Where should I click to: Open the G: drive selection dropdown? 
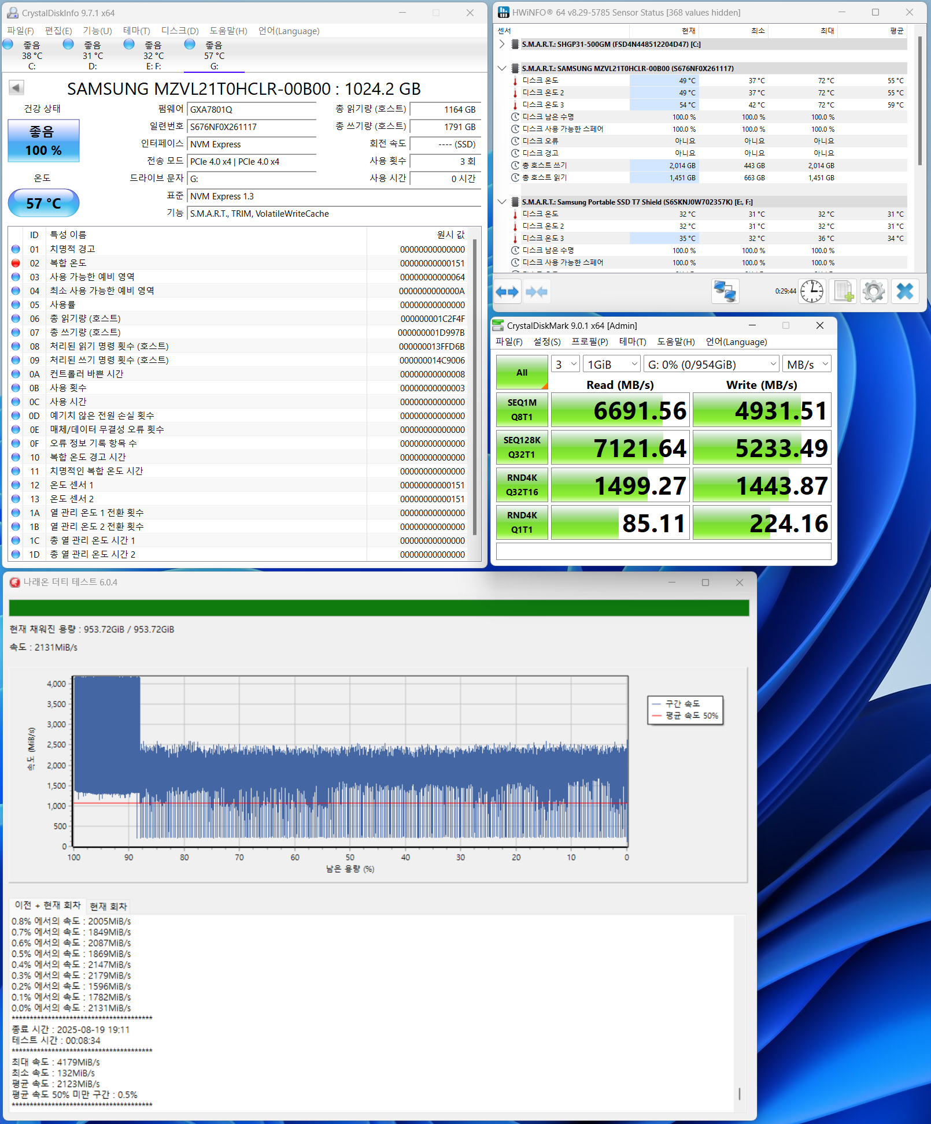tap(711, 365)
